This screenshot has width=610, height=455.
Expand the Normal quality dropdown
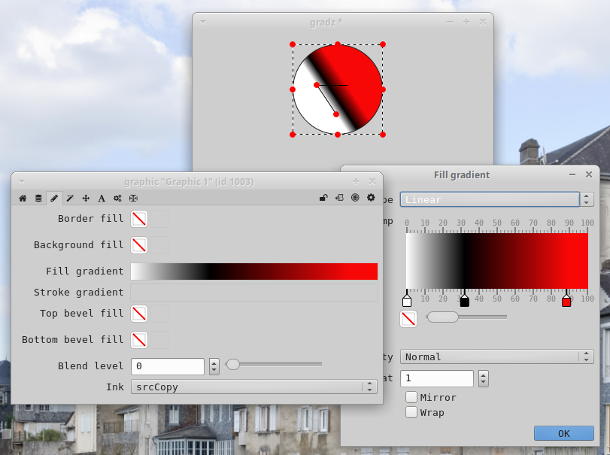(x=496, y=356)
